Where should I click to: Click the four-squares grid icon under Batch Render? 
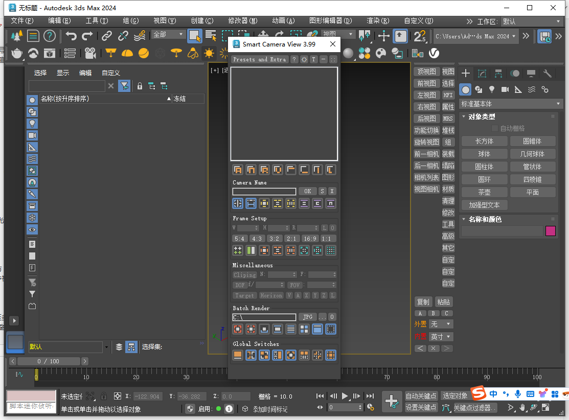coord(304,330)
